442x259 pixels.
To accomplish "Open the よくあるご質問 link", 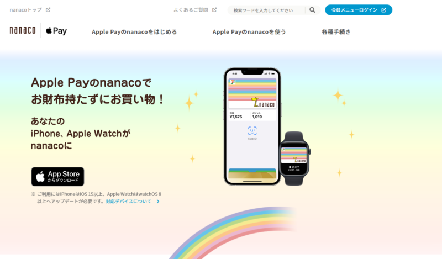I will [191, 10].
